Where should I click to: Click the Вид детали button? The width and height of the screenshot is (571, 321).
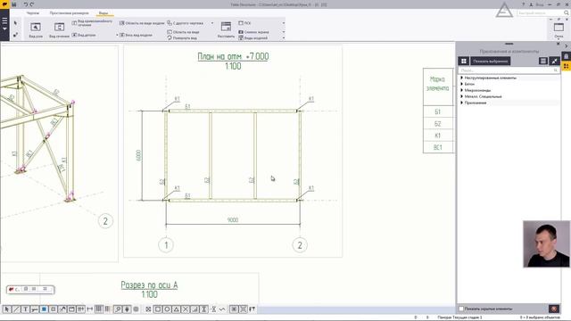[x=84, y=35]
